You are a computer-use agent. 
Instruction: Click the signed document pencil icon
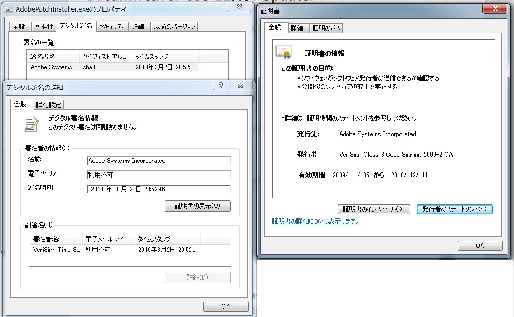click(32, 124)
